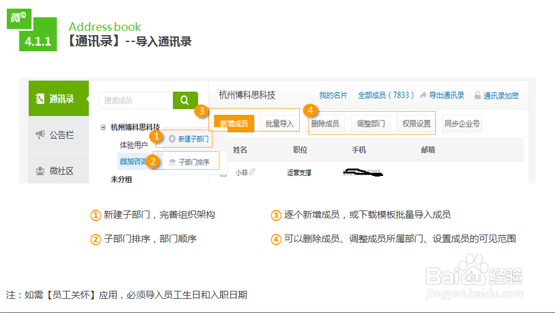Select the 体验用户 department
This screenshot has height=313, width=555.
click(133, 145)
